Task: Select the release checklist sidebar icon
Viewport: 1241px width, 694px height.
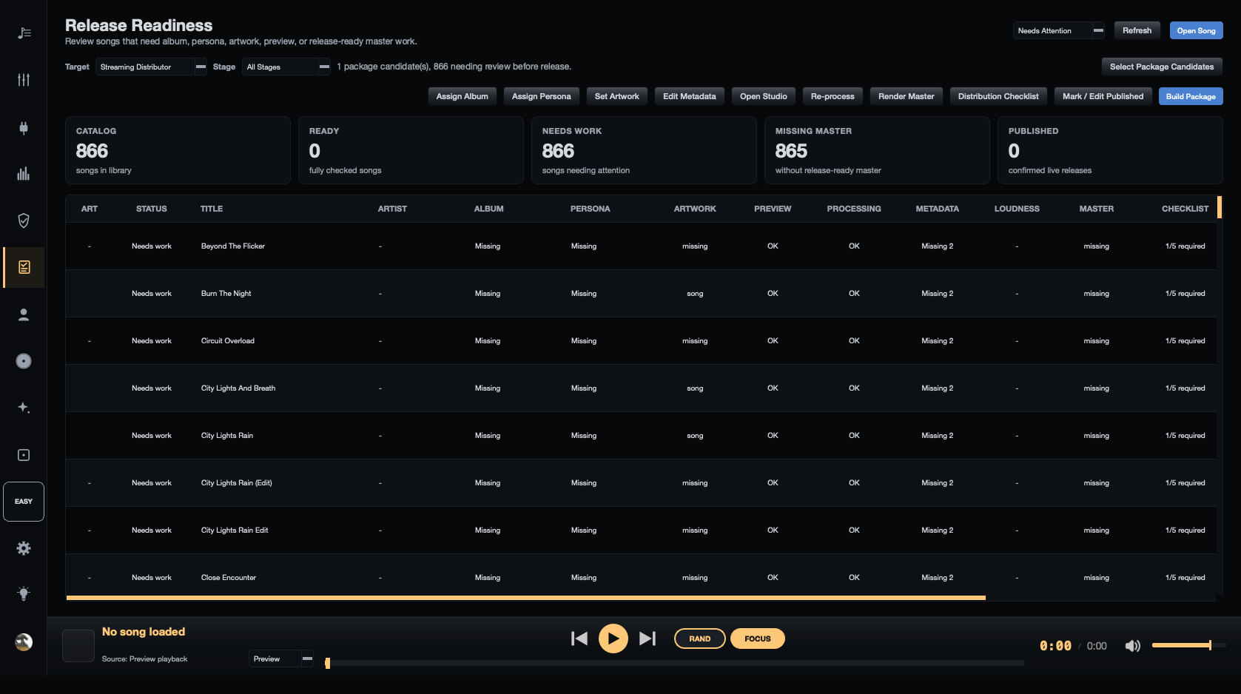Action: click(24, 267)
